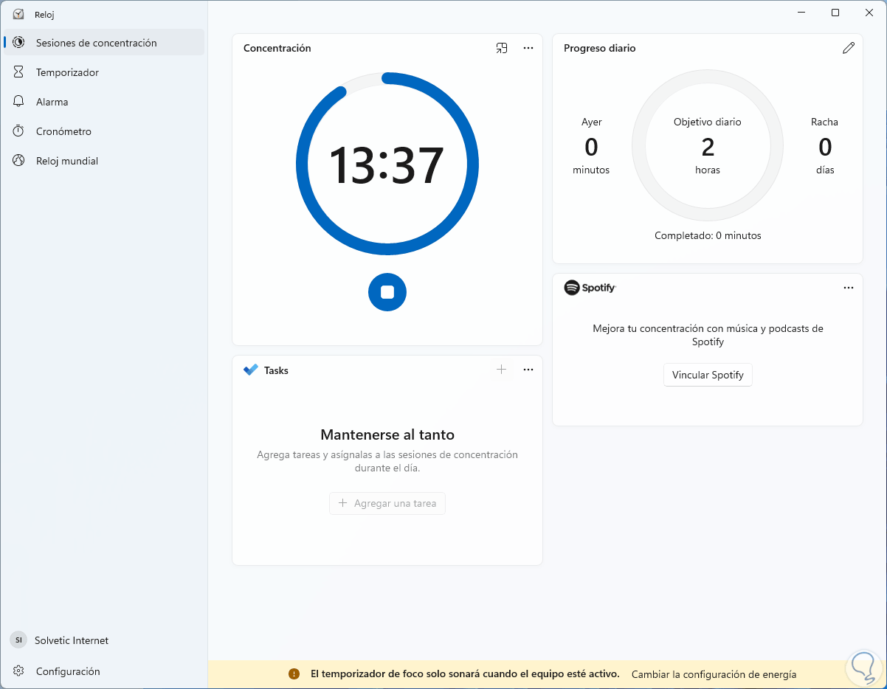This screenshot has width=887, height=689.
Task: Click the Vincular Spotify button
Action: 708,375
